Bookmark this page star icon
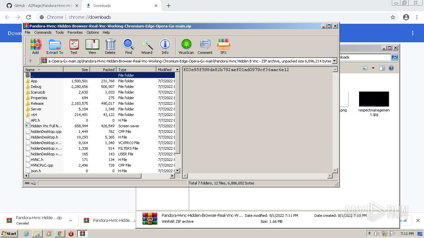The image size is (424, 238). tap(393, 17)
